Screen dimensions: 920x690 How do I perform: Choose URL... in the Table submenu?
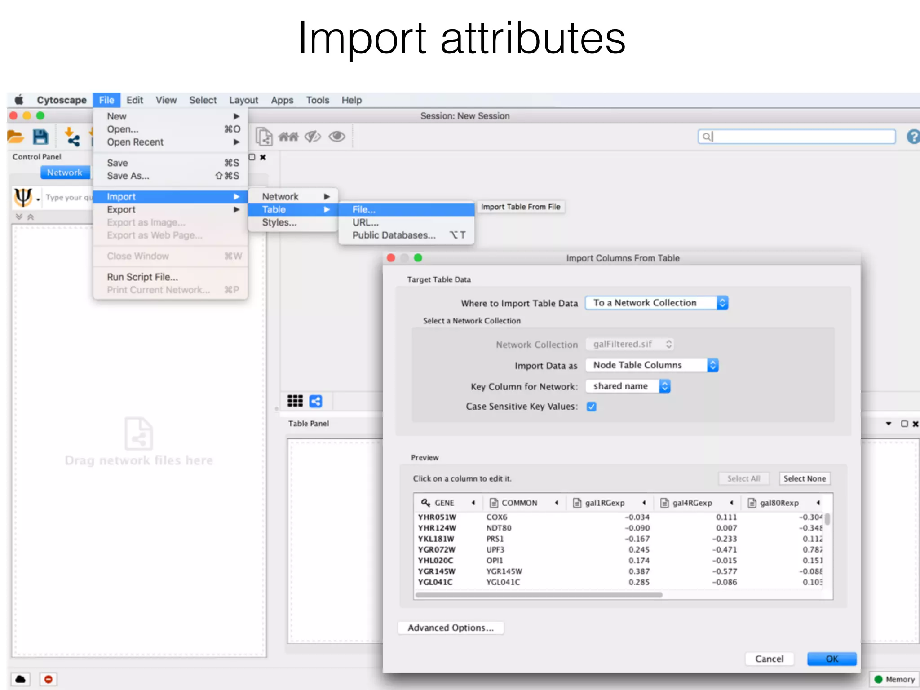(407, 222)
